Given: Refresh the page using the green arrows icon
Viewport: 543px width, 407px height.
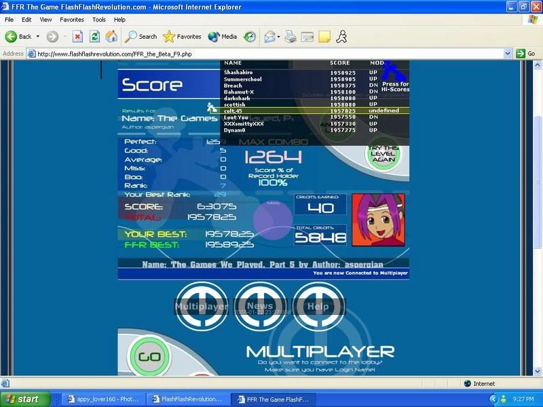Looking at the screenshot, I should [x=94, y=37].
